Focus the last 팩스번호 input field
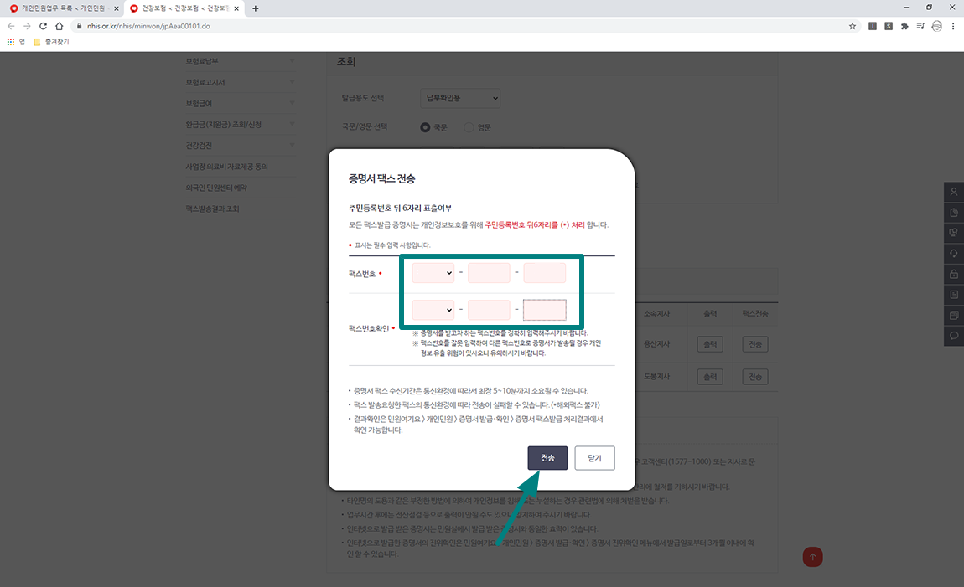Viewport: 964px width, 587px height. click(x=545, y=273)
